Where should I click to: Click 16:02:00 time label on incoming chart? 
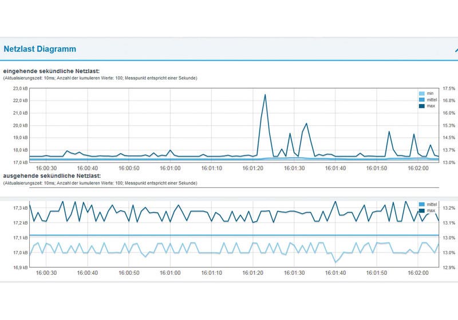point(418,168)
